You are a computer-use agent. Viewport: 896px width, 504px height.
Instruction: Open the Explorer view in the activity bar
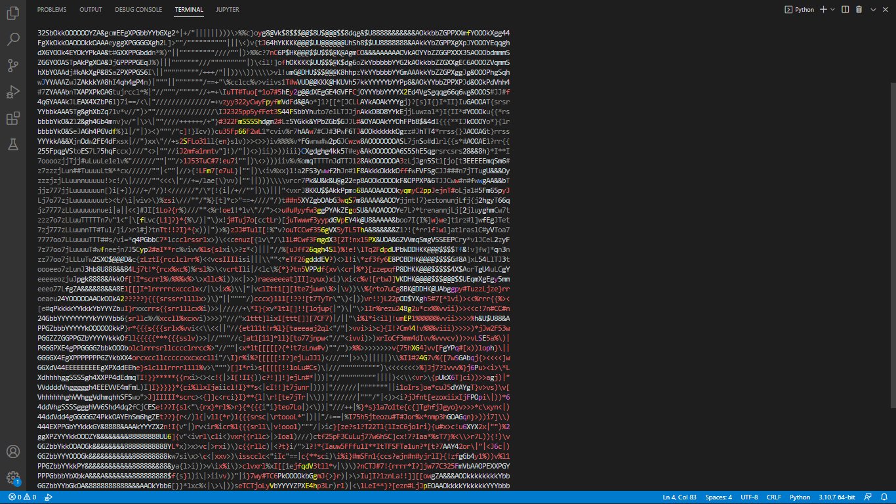(x=12, y=13)
